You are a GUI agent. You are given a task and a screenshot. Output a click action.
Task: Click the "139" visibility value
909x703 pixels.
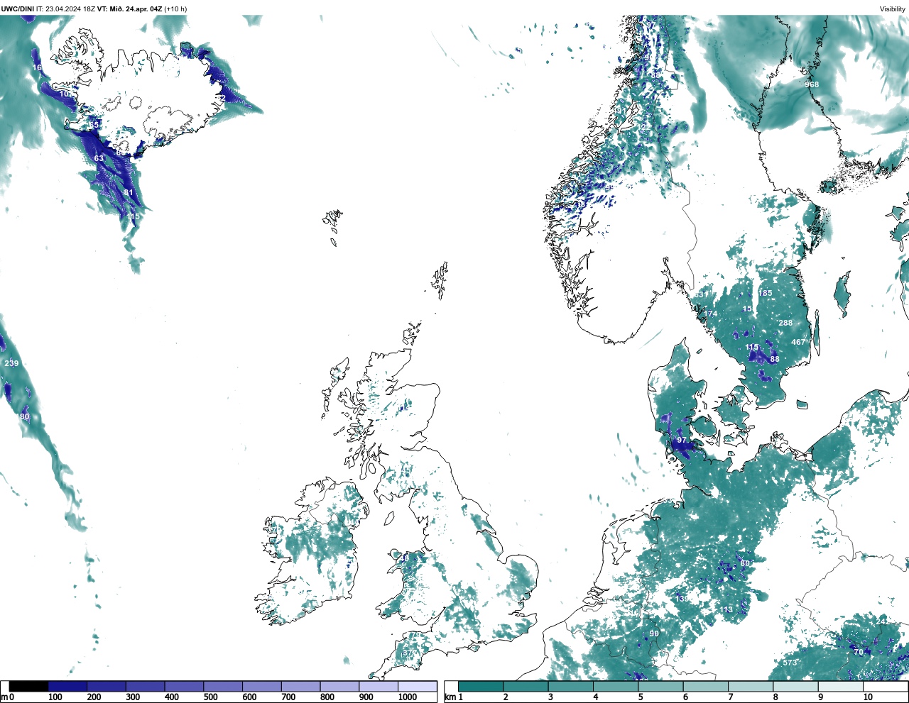[682, 599]
